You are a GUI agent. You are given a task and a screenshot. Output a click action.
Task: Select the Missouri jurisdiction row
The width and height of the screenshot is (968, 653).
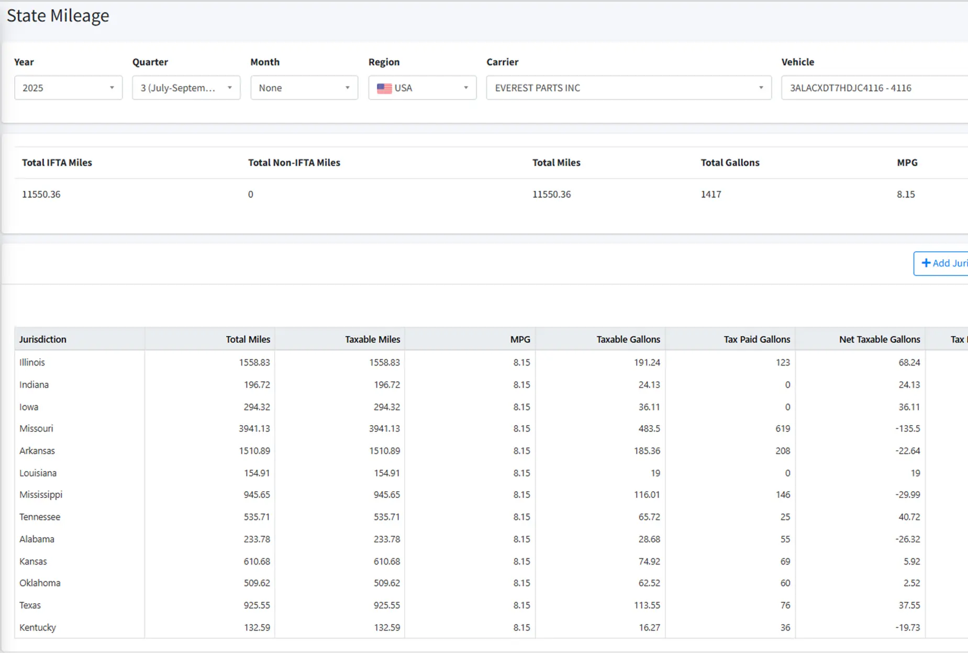coord(36,429)
